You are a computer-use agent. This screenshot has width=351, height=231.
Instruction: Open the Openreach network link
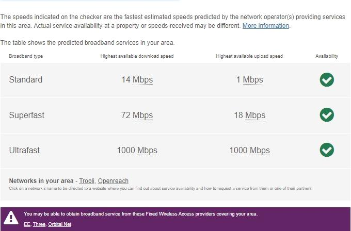[113, 181]
